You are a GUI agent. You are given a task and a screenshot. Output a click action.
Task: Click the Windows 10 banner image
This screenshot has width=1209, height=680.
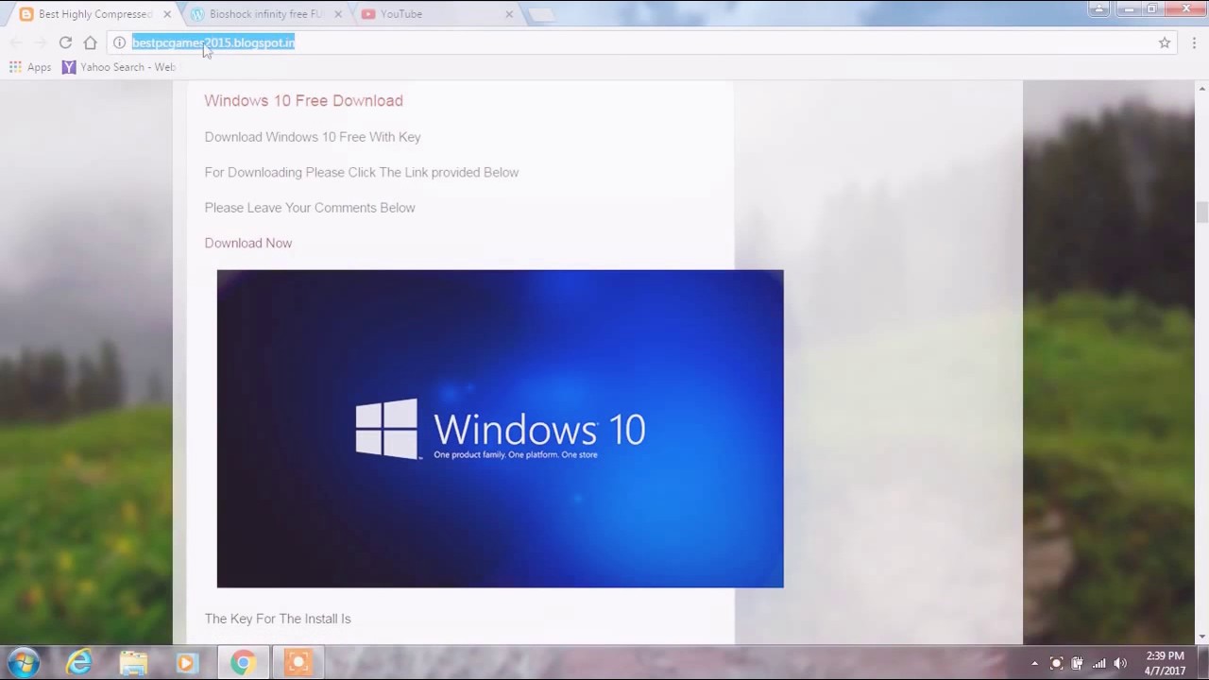pyautogui.click(x=500, y=429)
